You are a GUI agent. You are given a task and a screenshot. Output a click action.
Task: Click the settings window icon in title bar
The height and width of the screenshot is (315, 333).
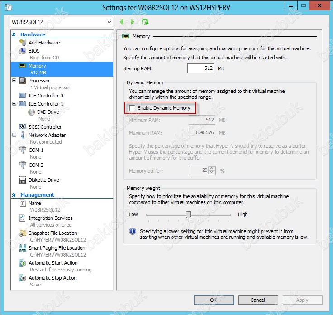[8, 7]
